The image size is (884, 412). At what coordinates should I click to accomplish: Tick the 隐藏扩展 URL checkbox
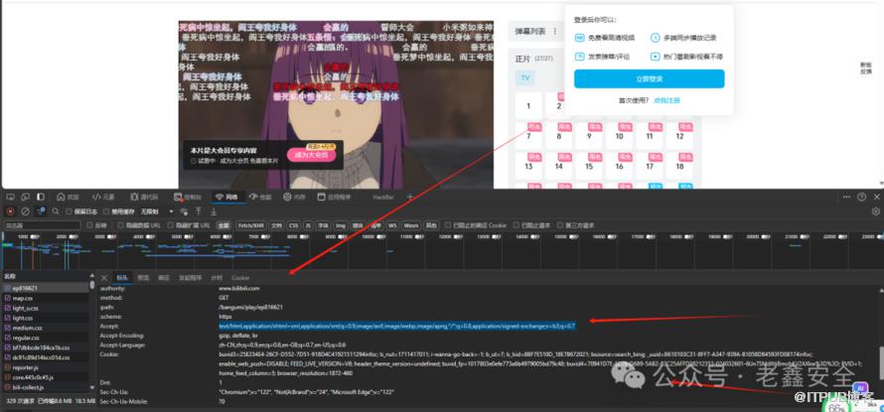pyautogui.click(x=170, y=225)
